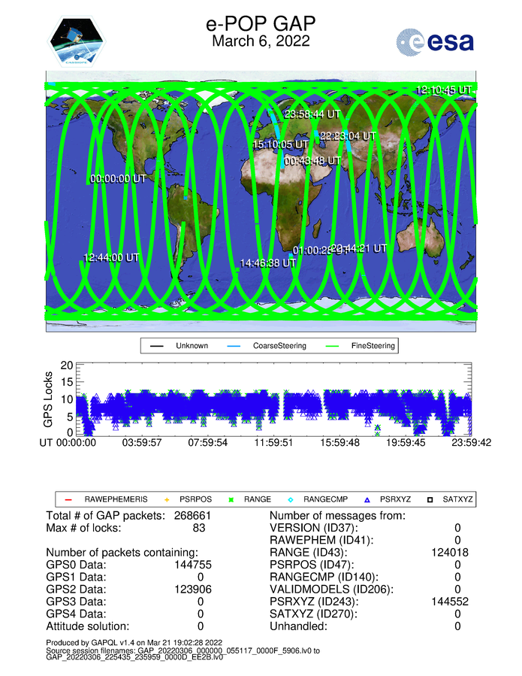The width and height of the screenshot is (522, 676).
Task: Click the 00:00:00 UT label on map
Action: click(x=118, y=179)
